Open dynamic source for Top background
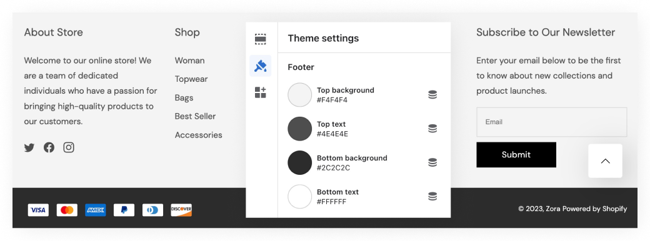This screenshot has width=650, height=241. point(432,95)
